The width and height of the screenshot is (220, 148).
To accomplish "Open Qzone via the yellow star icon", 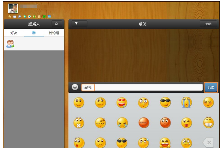I will point(10,16).
